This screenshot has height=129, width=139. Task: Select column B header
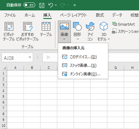click(32, 68)
